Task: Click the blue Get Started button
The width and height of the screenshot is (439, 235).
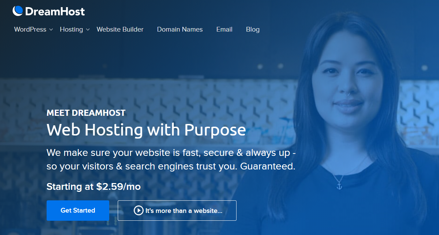Action: (x=78, y=211)
